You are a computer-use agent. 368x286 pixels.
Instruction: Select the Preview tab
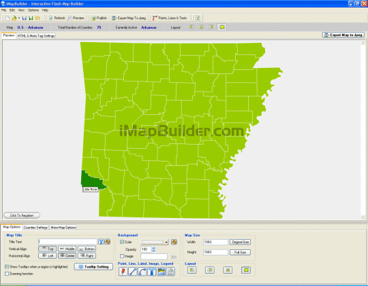point(9,35)
